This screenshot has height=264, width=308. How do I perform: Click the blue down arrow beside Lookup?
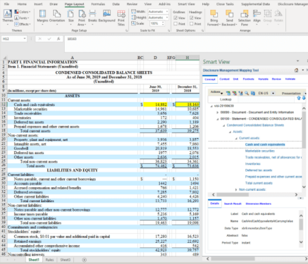point(304,98)
